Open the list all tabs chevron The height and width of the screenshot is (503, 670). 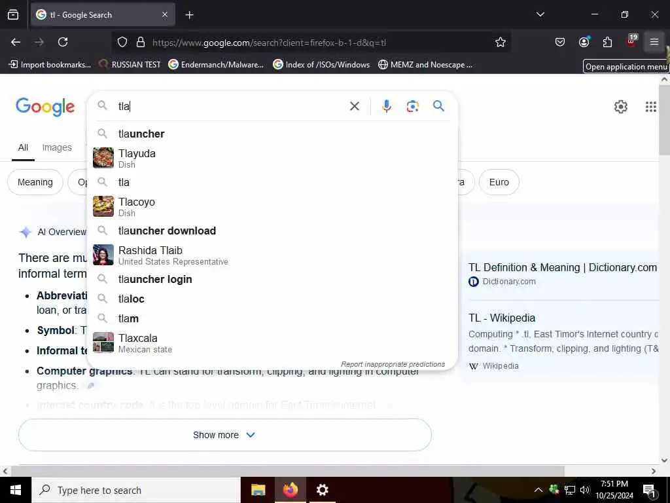[x=540, y=14]
